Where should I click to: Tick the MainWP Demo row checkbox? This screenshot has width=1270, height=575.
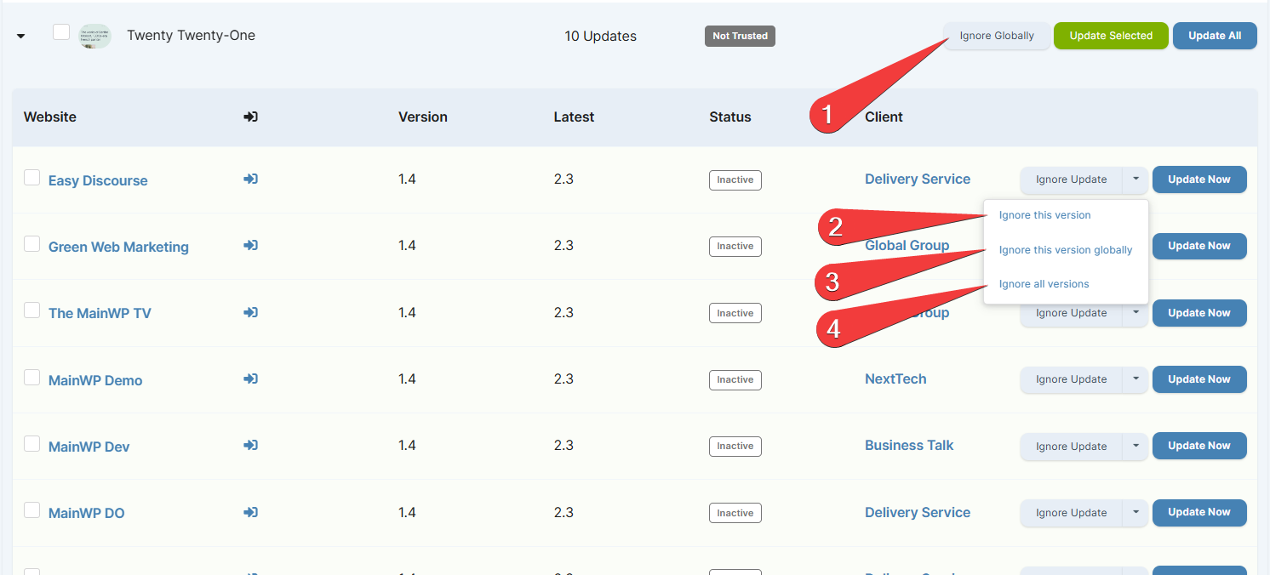(x=31, y=376)
